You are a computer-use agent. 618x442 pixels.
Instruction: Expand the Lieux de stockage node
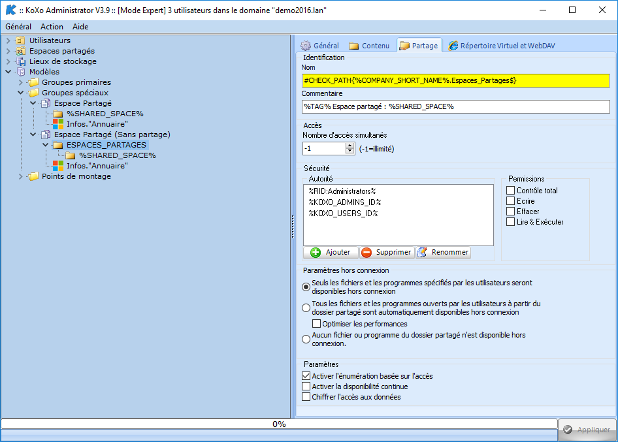click(8, 61)
